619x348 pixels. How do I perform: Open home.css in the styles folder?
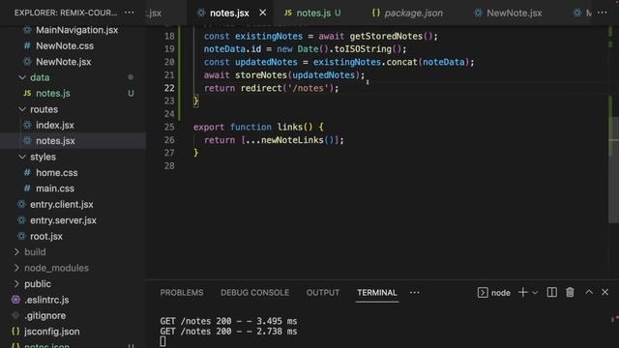coord(56,172)
